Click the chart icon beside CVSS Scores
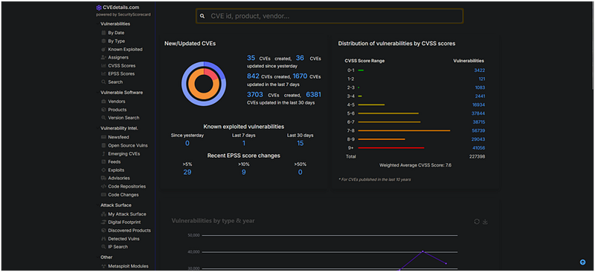 coord(103,66)
